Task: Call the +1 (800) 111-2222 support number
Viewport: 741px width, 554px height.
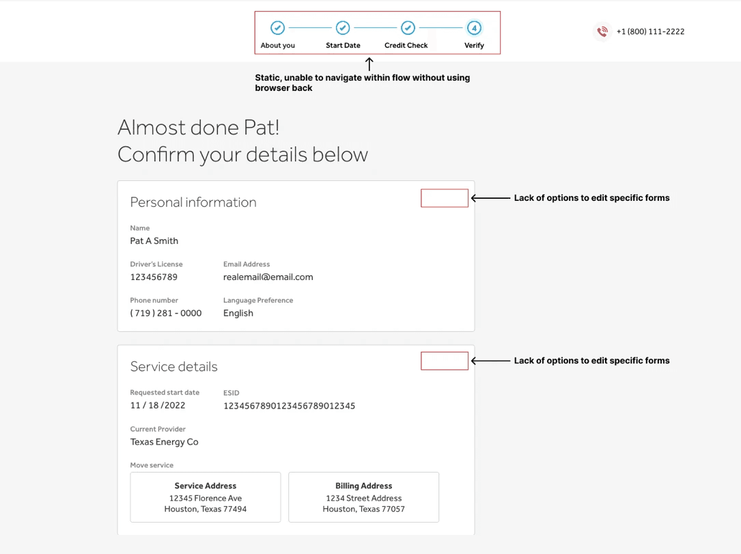Action: [650, 31]
